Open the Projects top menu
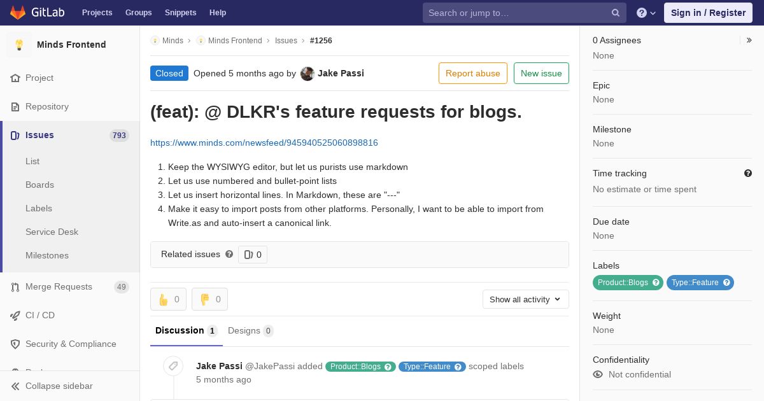Image resolution: width=764 pixels, height=401 pixels. pyautogui.click(x=97, y=13)
